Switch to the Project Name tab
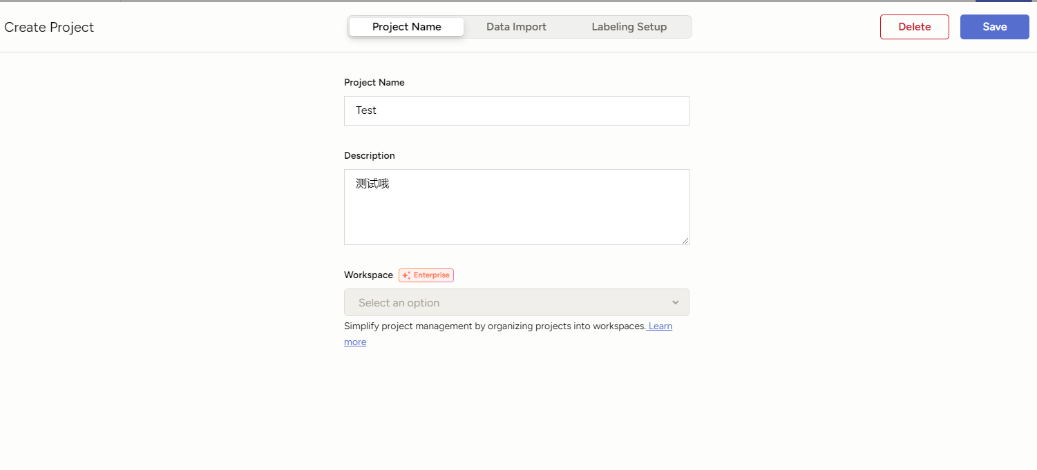Viewport: 1037px width, 470px height. pos(406,27)
